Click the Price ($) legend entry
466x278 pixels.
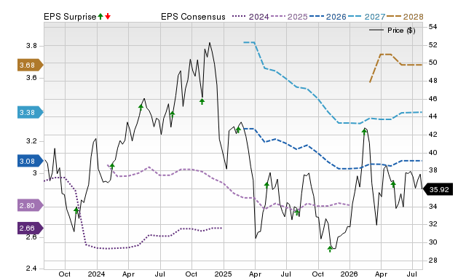(x=392, y=31)
